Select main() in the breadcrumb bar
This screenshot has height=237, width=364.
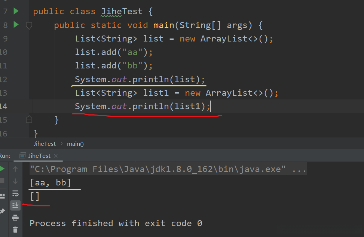(75, 144)
